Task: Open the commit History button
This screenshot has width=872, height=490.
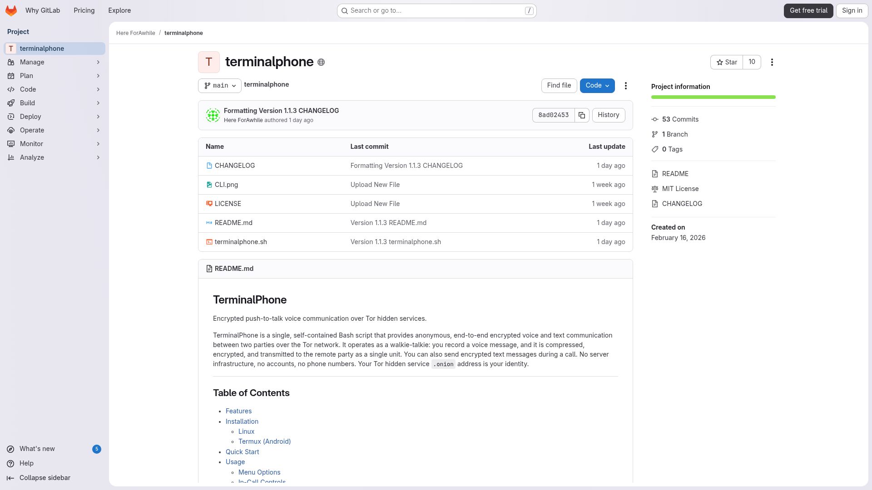Action: 609,115
